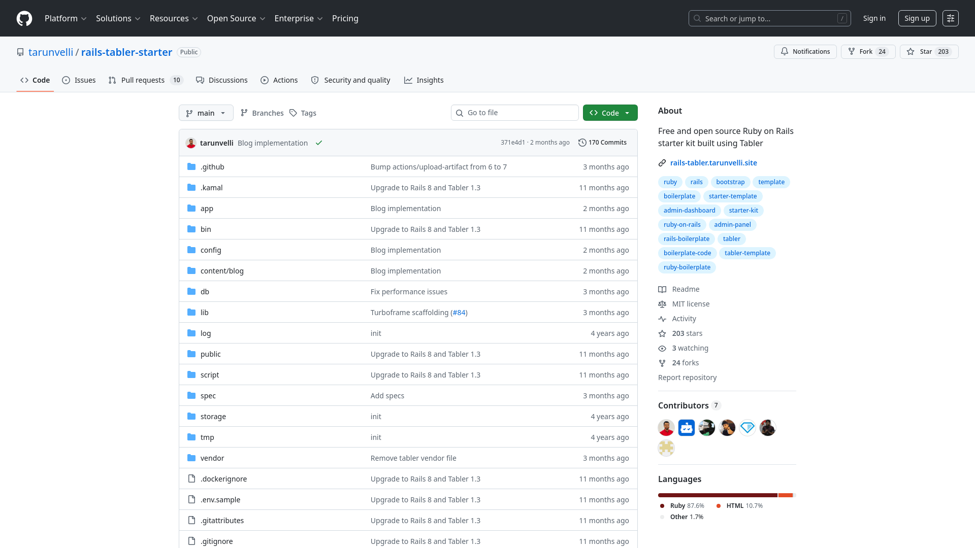Click the eye icon next to 3 watching
Screen dimensions: 975x548
[662, 348]
